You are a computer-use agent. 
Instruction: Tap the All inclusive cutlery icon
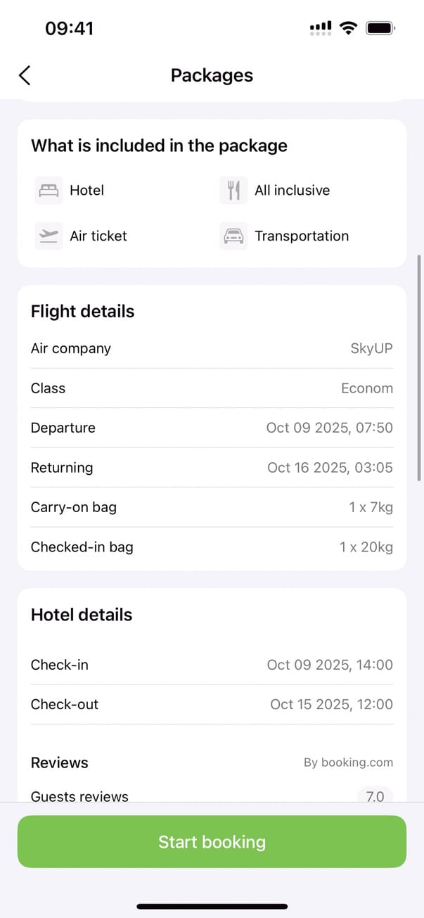[x=233, y=191]
